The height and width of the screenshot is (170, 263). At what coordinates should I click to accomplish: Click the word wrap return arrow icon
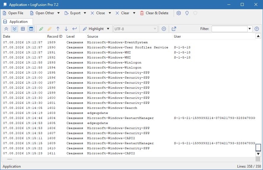75,29
